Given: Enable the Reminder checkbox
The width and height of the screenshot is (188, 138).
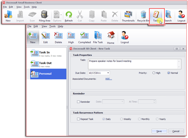Looking at the screenshot, I should [x=78, y=102].
